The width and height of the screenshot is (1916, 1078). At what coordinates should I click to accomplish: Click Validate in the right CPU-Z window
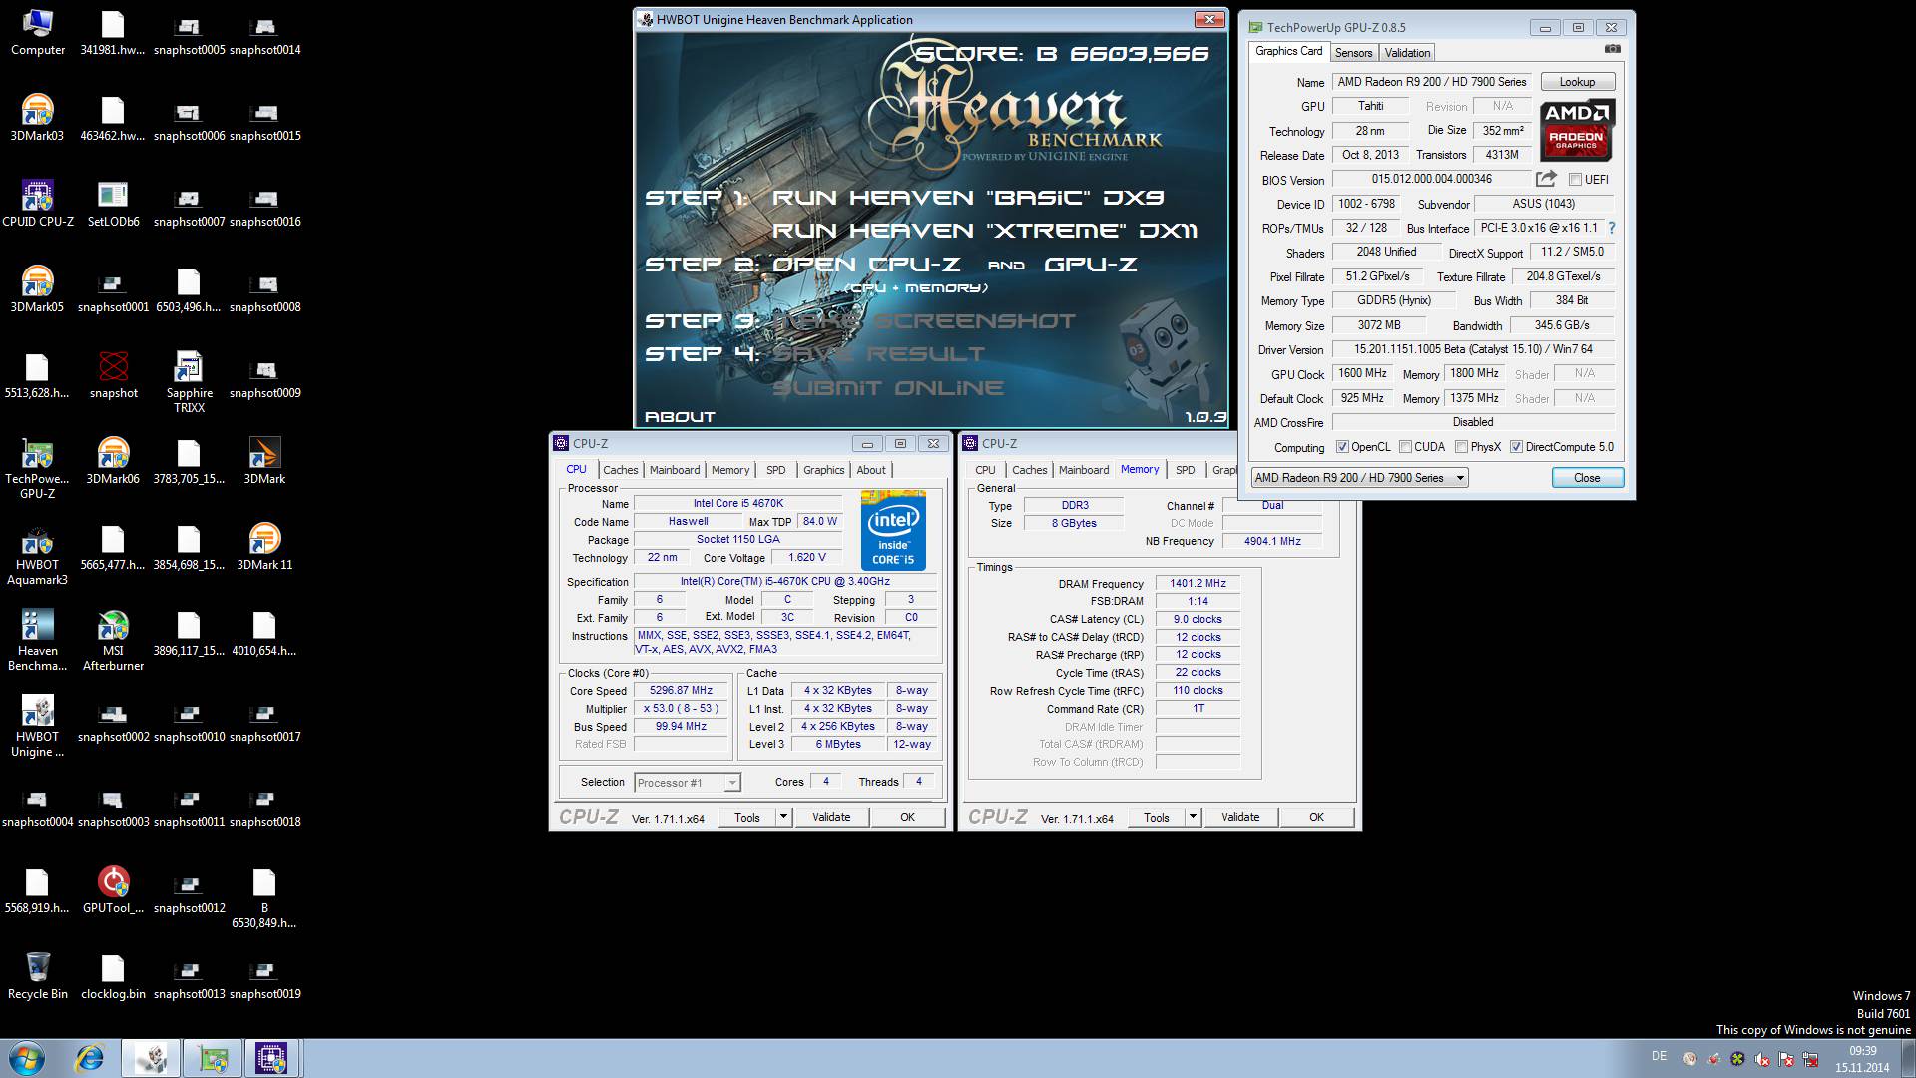(x=1240, y=817)
